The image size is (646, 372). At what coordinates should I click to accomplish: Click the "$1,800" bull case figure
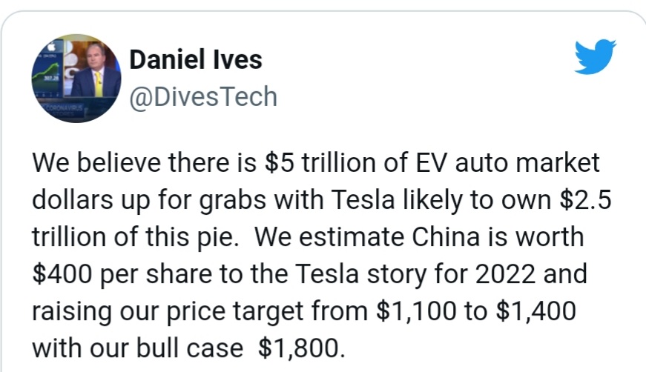coord(302,349)
